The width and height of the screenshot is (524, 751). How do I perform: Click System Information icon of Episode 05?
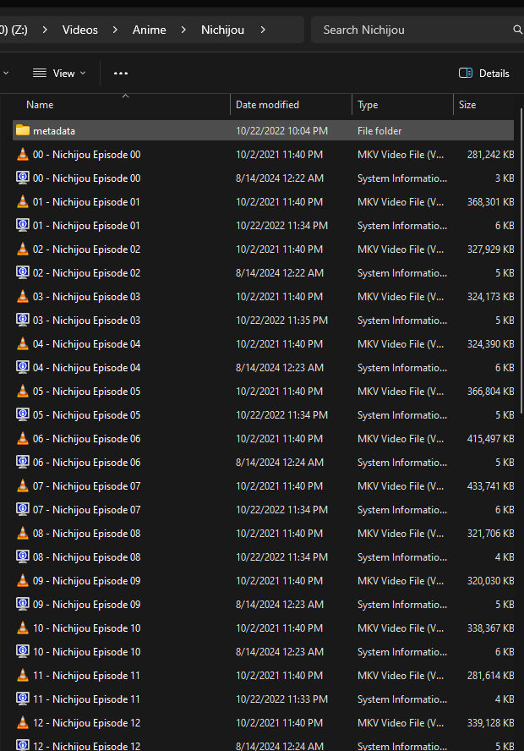[x=23, y=414]
